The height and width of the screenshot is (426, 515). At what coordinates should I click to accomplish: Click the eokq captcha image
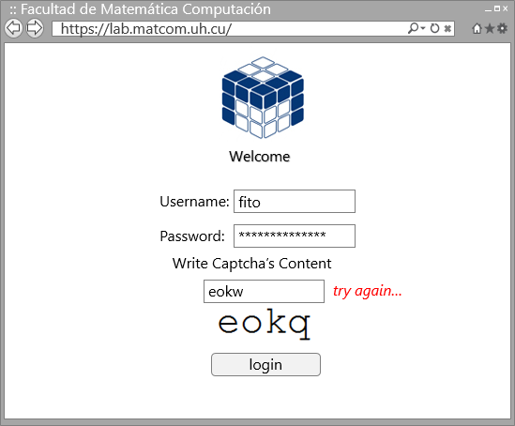tap(265, 324)
